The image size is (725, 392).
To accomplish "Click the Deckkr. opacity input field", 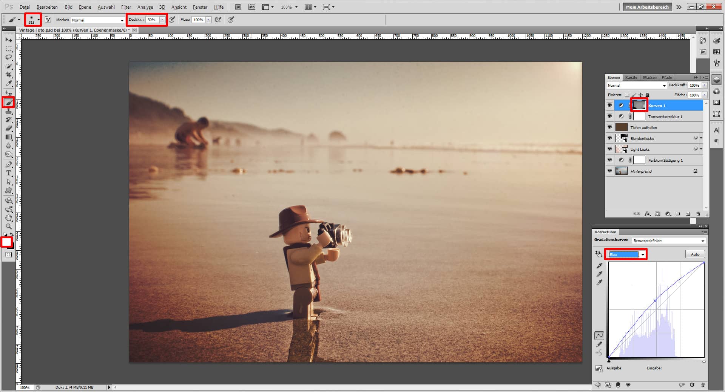I will [152, 20].
